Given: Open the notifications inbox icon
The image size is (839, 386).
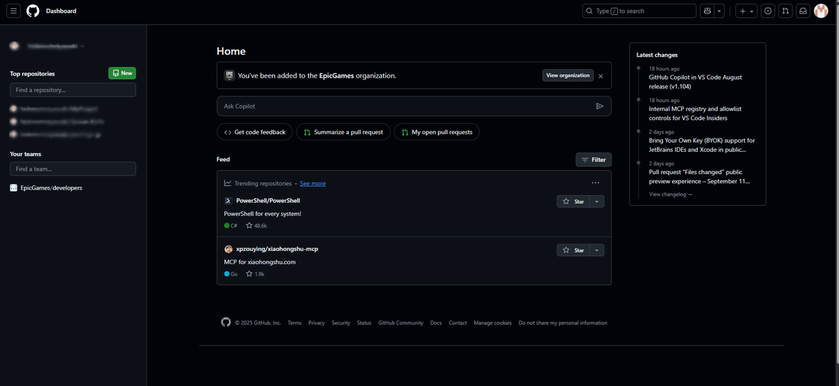Looking at the screenshot, I should point(803,11).
